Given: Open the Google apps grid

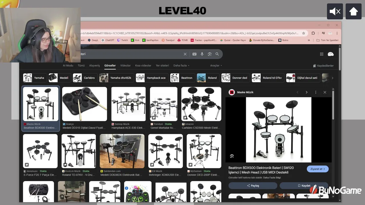Looking at the screenshot, I should click(322, 54).
